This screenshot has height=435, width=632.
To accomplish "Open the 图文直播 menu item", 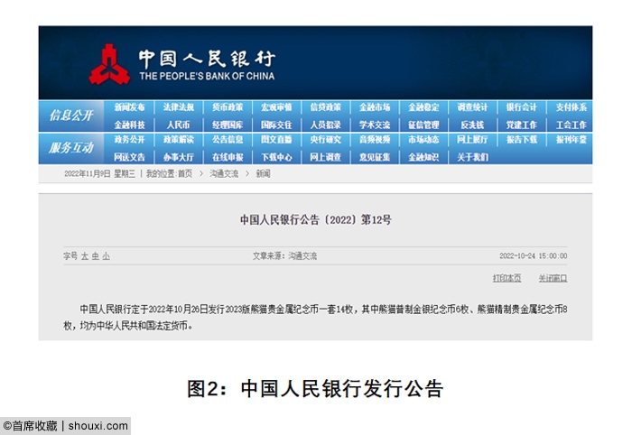I will point(276,140).
